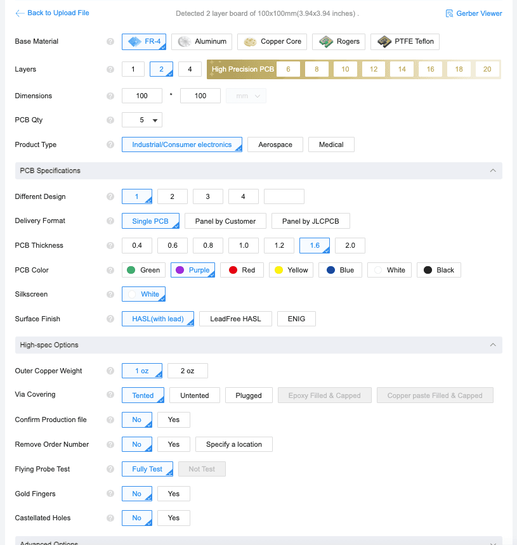Pick Black PCB color

click(439, 270)
